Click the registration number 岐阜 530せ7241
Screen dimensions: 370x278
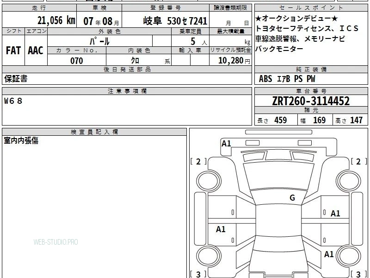coord(175,21)
